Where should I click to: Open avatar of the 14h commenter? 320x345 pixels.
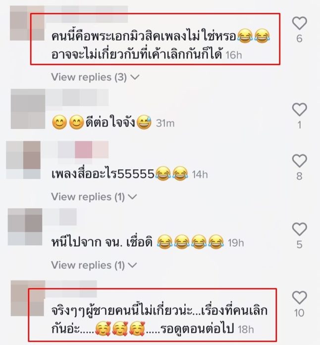tap(23, 160)
